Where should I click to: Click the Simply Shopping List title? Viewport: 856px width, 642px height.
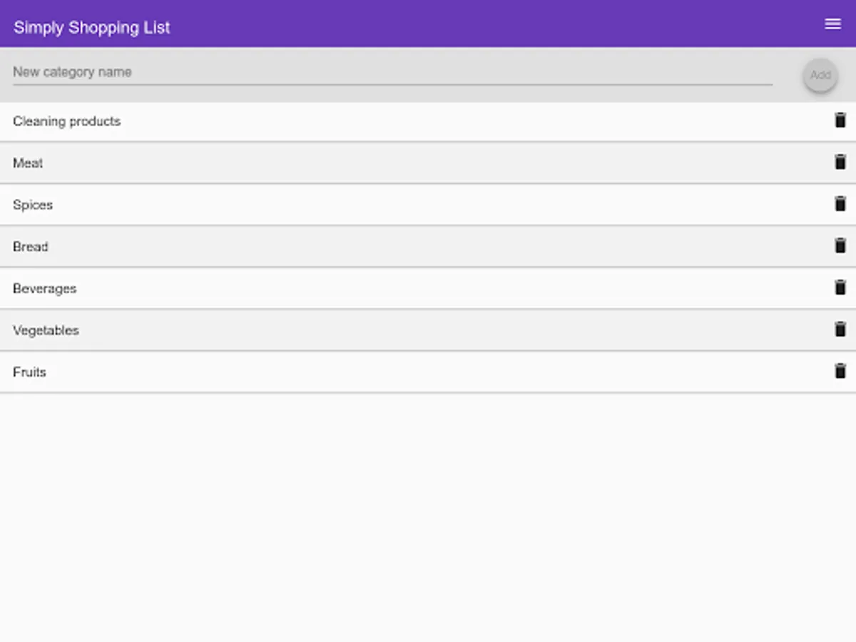[92, 28]
